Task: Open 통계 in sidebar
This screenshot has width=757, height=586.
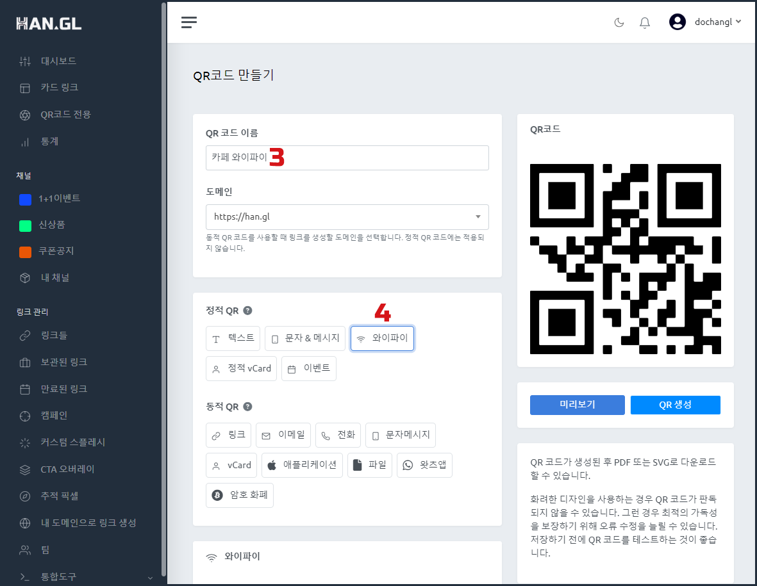Action: click(49, 142)
